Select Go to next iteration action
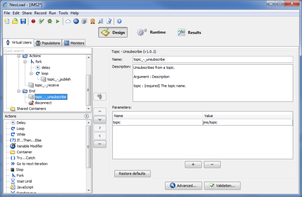The height and width of the screenshot is (197, 302). (32, 164)
